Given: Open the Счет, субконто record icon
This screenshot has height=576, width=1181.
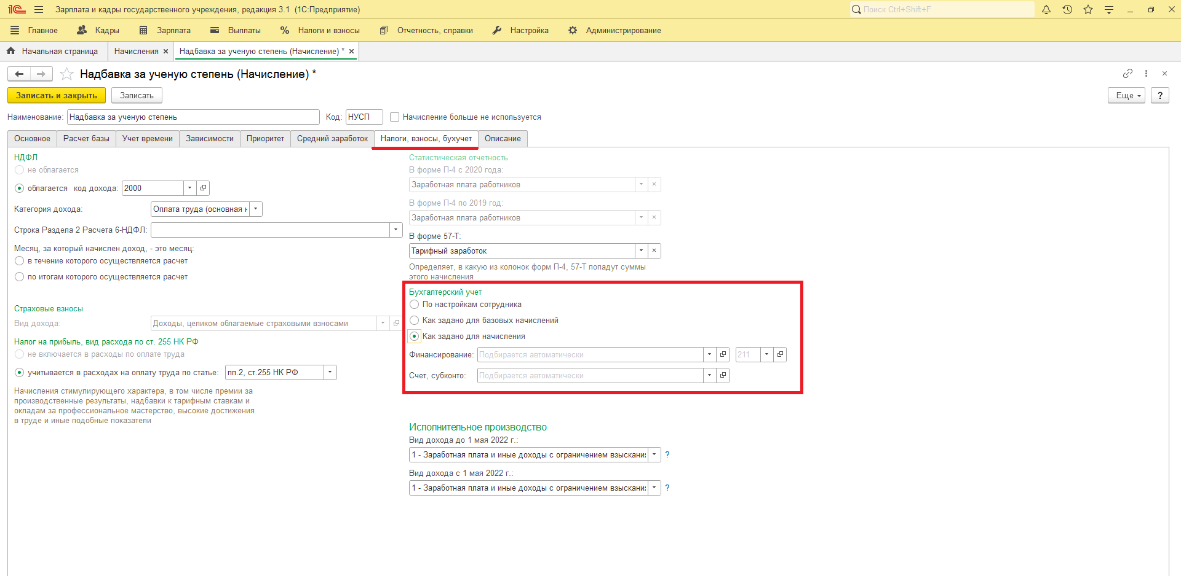Looking at the screenshot, I should point(723,375).
